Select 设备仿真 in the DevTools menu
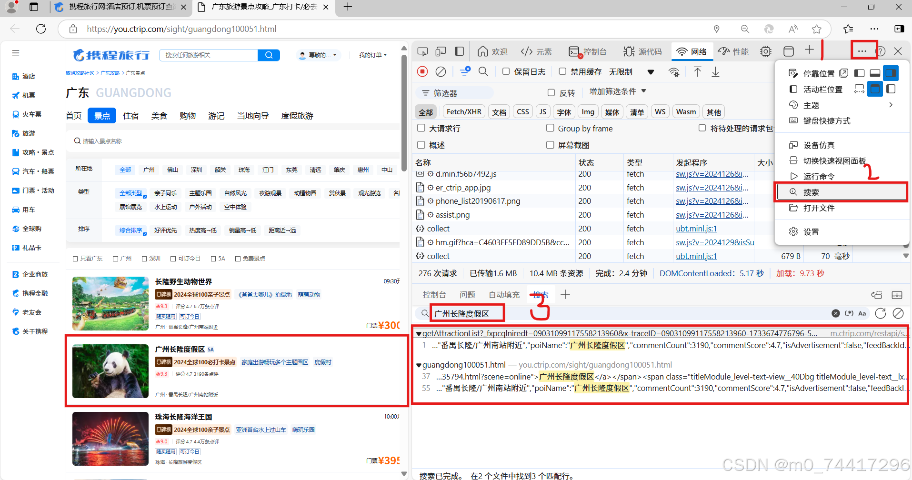Image resolution: width=912 pixels, height=480 pixels. pos(841,145)
